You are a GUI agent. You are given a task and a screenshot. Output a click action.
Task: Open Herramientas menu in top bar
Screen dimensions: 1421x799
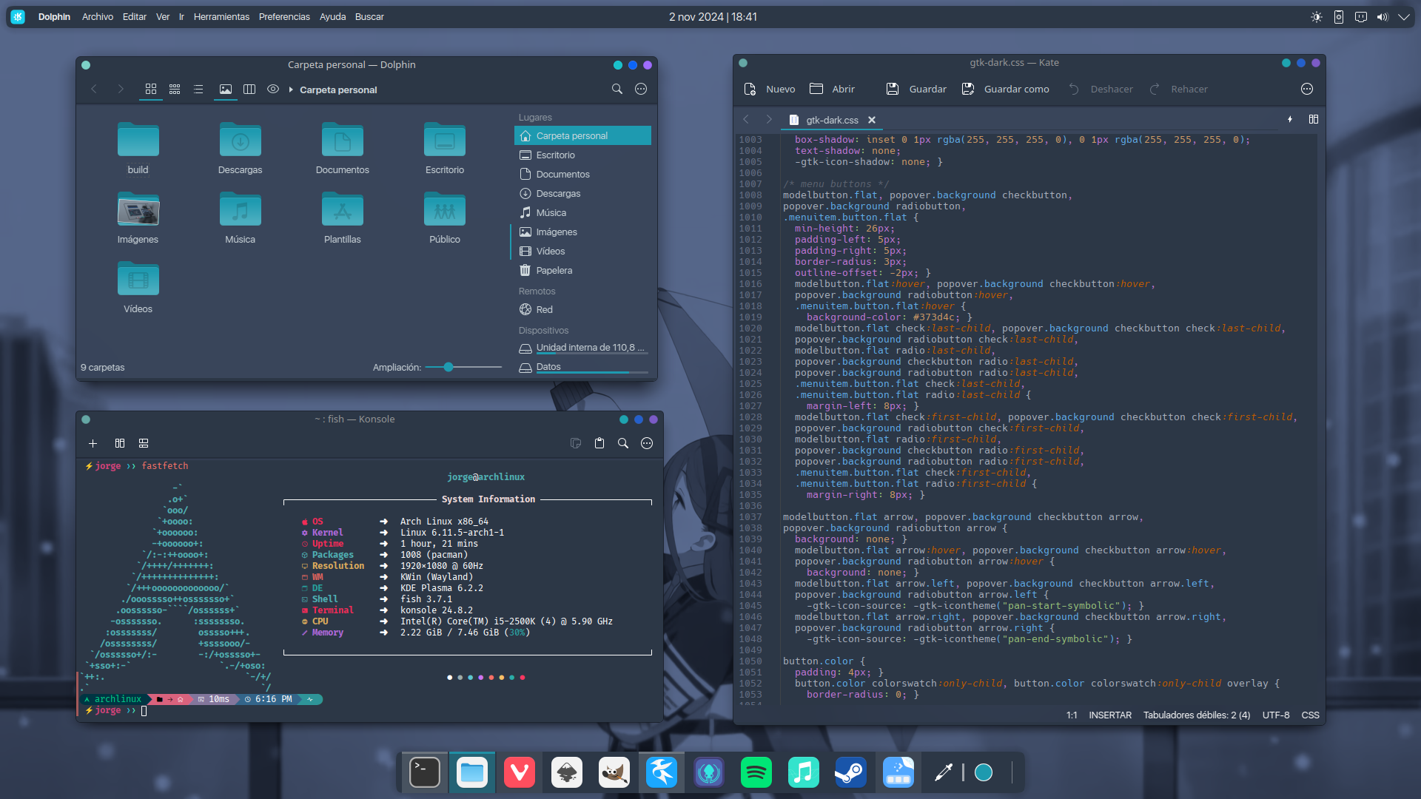(x=221, y=16)
